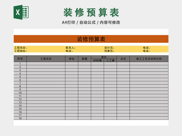Select the 材料费 sub-header cell

97,60
